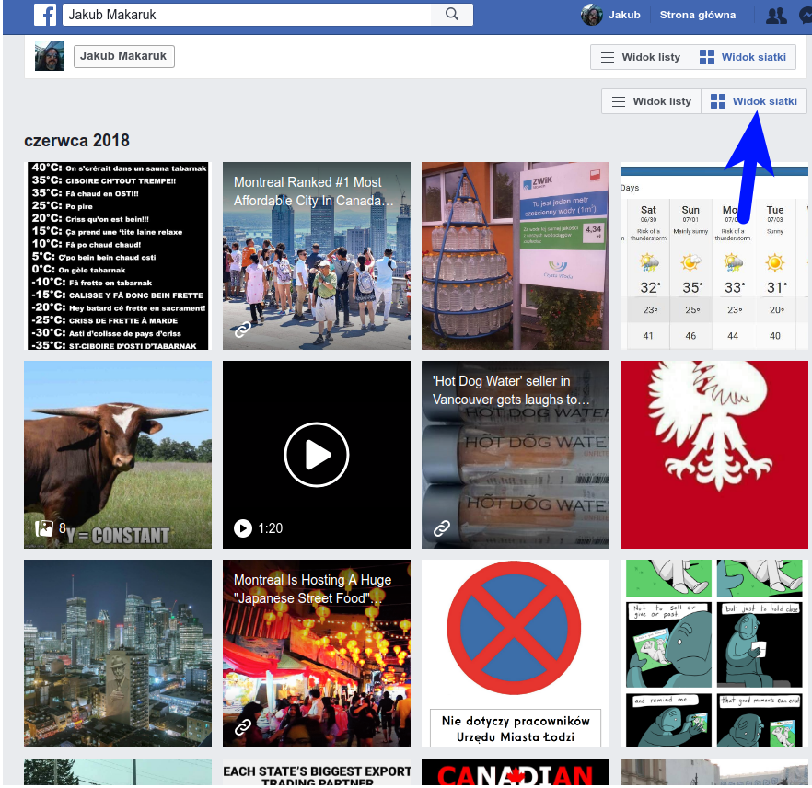Click the search magnifier button
812x788 pixels.
pyautogui.click(x=451, y=15)
